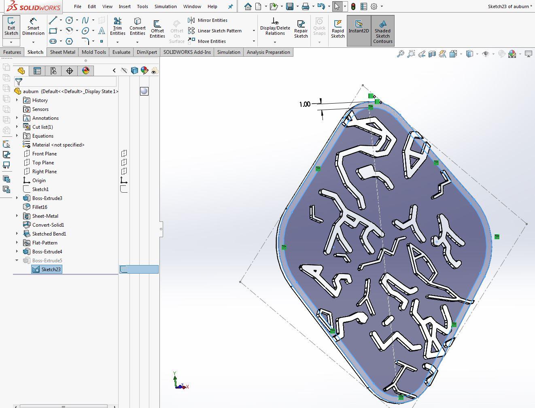Select the Circle sketch tool
The height and width of the screenshot is (408, 535).
[x=69, y=20]
